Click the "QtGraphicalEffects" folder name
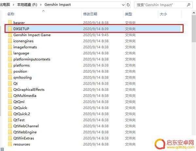 [x=29, y=89]
